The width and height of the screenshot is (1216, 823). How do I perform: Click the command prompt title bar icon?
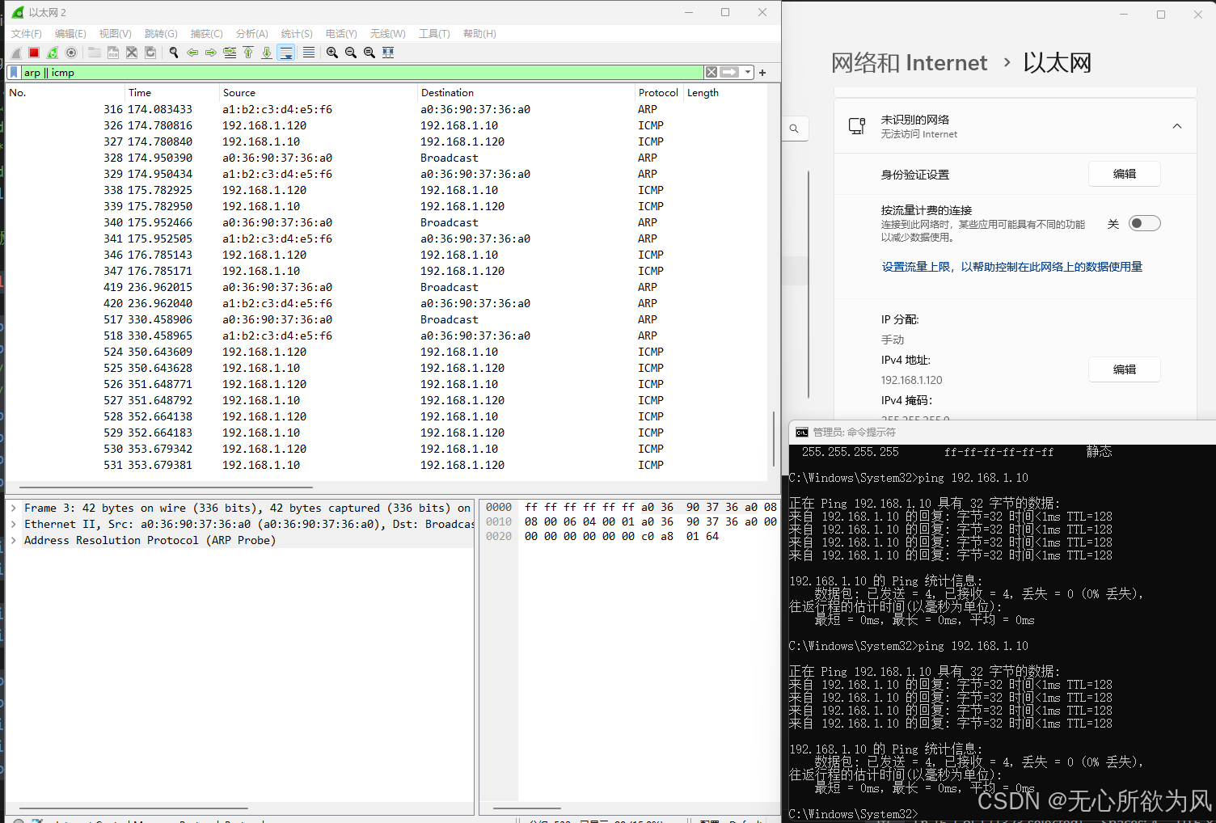point(801,433)
